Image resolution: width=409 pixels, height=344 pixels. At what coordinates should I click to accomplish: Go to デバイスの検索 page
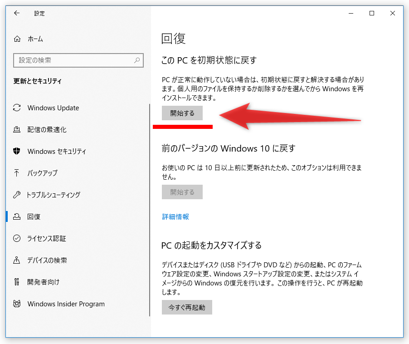[x=47, y=260]
